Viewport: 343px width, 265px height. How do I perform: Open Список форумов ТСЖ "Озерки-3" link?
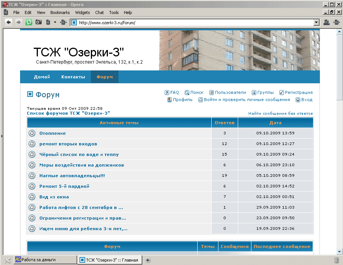click(x=69, y=113)
